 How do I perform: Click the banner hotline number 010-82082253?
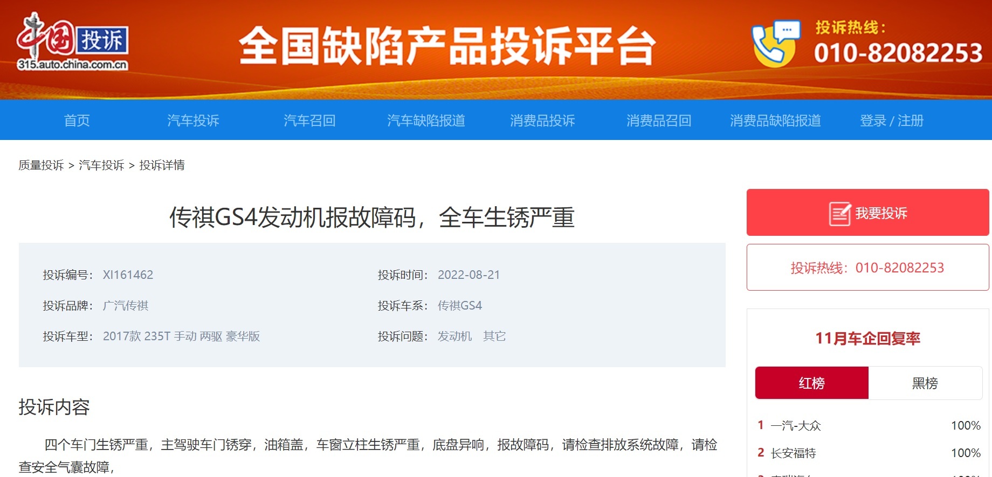pyautogui.click(x=898, y=53)
